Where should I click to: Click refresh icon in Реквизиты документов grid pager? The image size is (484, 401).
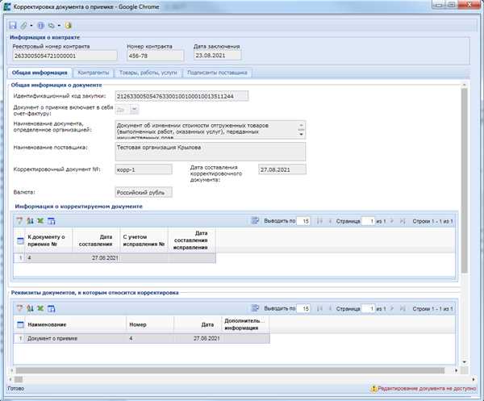point(255,308)
